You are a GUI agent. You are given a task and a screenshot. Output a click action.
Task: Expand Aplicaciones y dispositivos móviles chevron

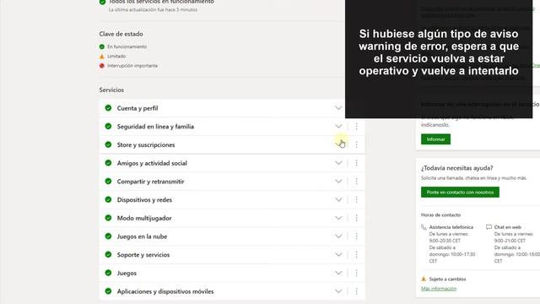pos(338,291)
